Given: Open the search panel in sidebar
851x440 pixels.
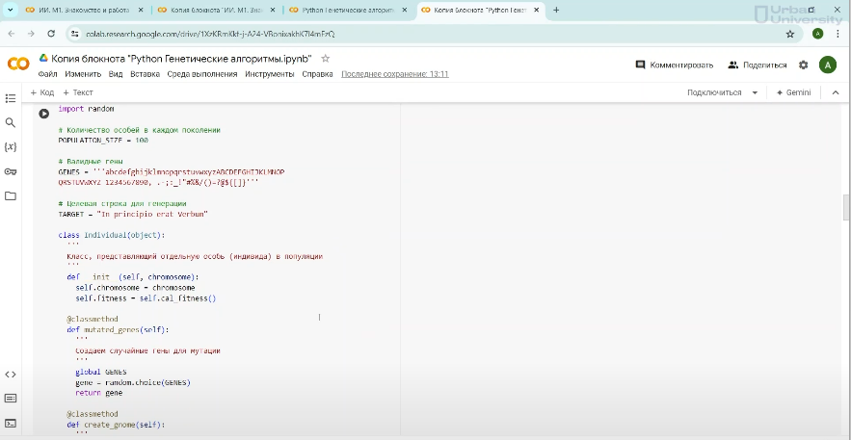Looking at the screenshot, I should (11, 123).
